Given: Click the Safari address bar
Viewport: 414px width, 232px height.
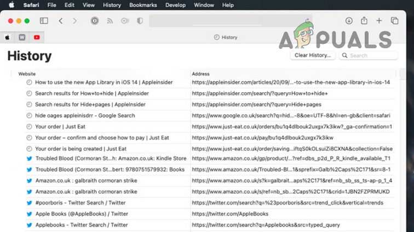Looking at the screenshot, I should [231, 21].
